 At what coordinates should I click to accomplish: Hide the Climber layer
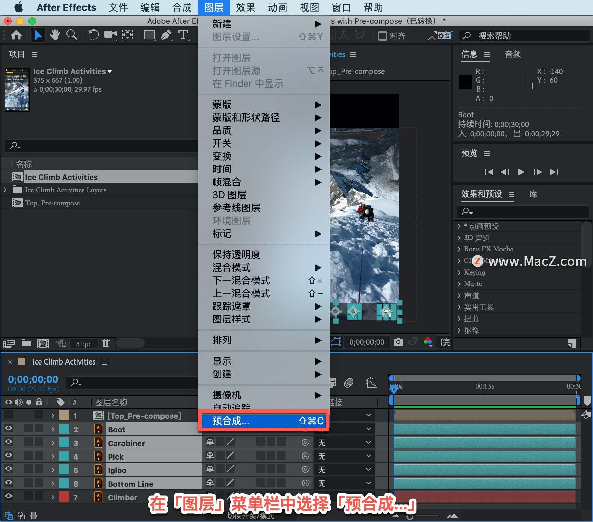point(8,497)
